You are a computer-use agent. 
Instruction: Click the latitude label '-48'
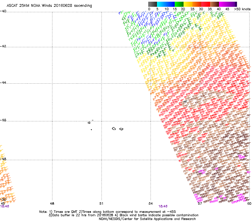tap(3, 159)
